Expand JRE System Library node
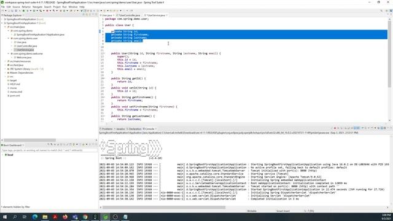This screenshot has height=221, width=393. coord(6,69)
